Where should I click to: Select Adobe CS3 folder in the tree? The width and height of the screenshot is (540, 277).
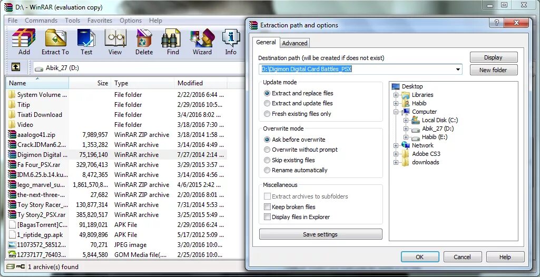tap(426, 154)
